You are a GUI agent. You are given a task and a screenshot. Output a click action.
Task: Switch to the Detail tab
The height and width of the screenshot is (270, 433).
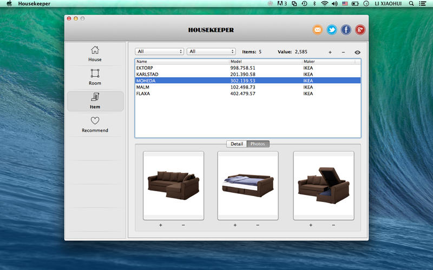click(237, 144)
